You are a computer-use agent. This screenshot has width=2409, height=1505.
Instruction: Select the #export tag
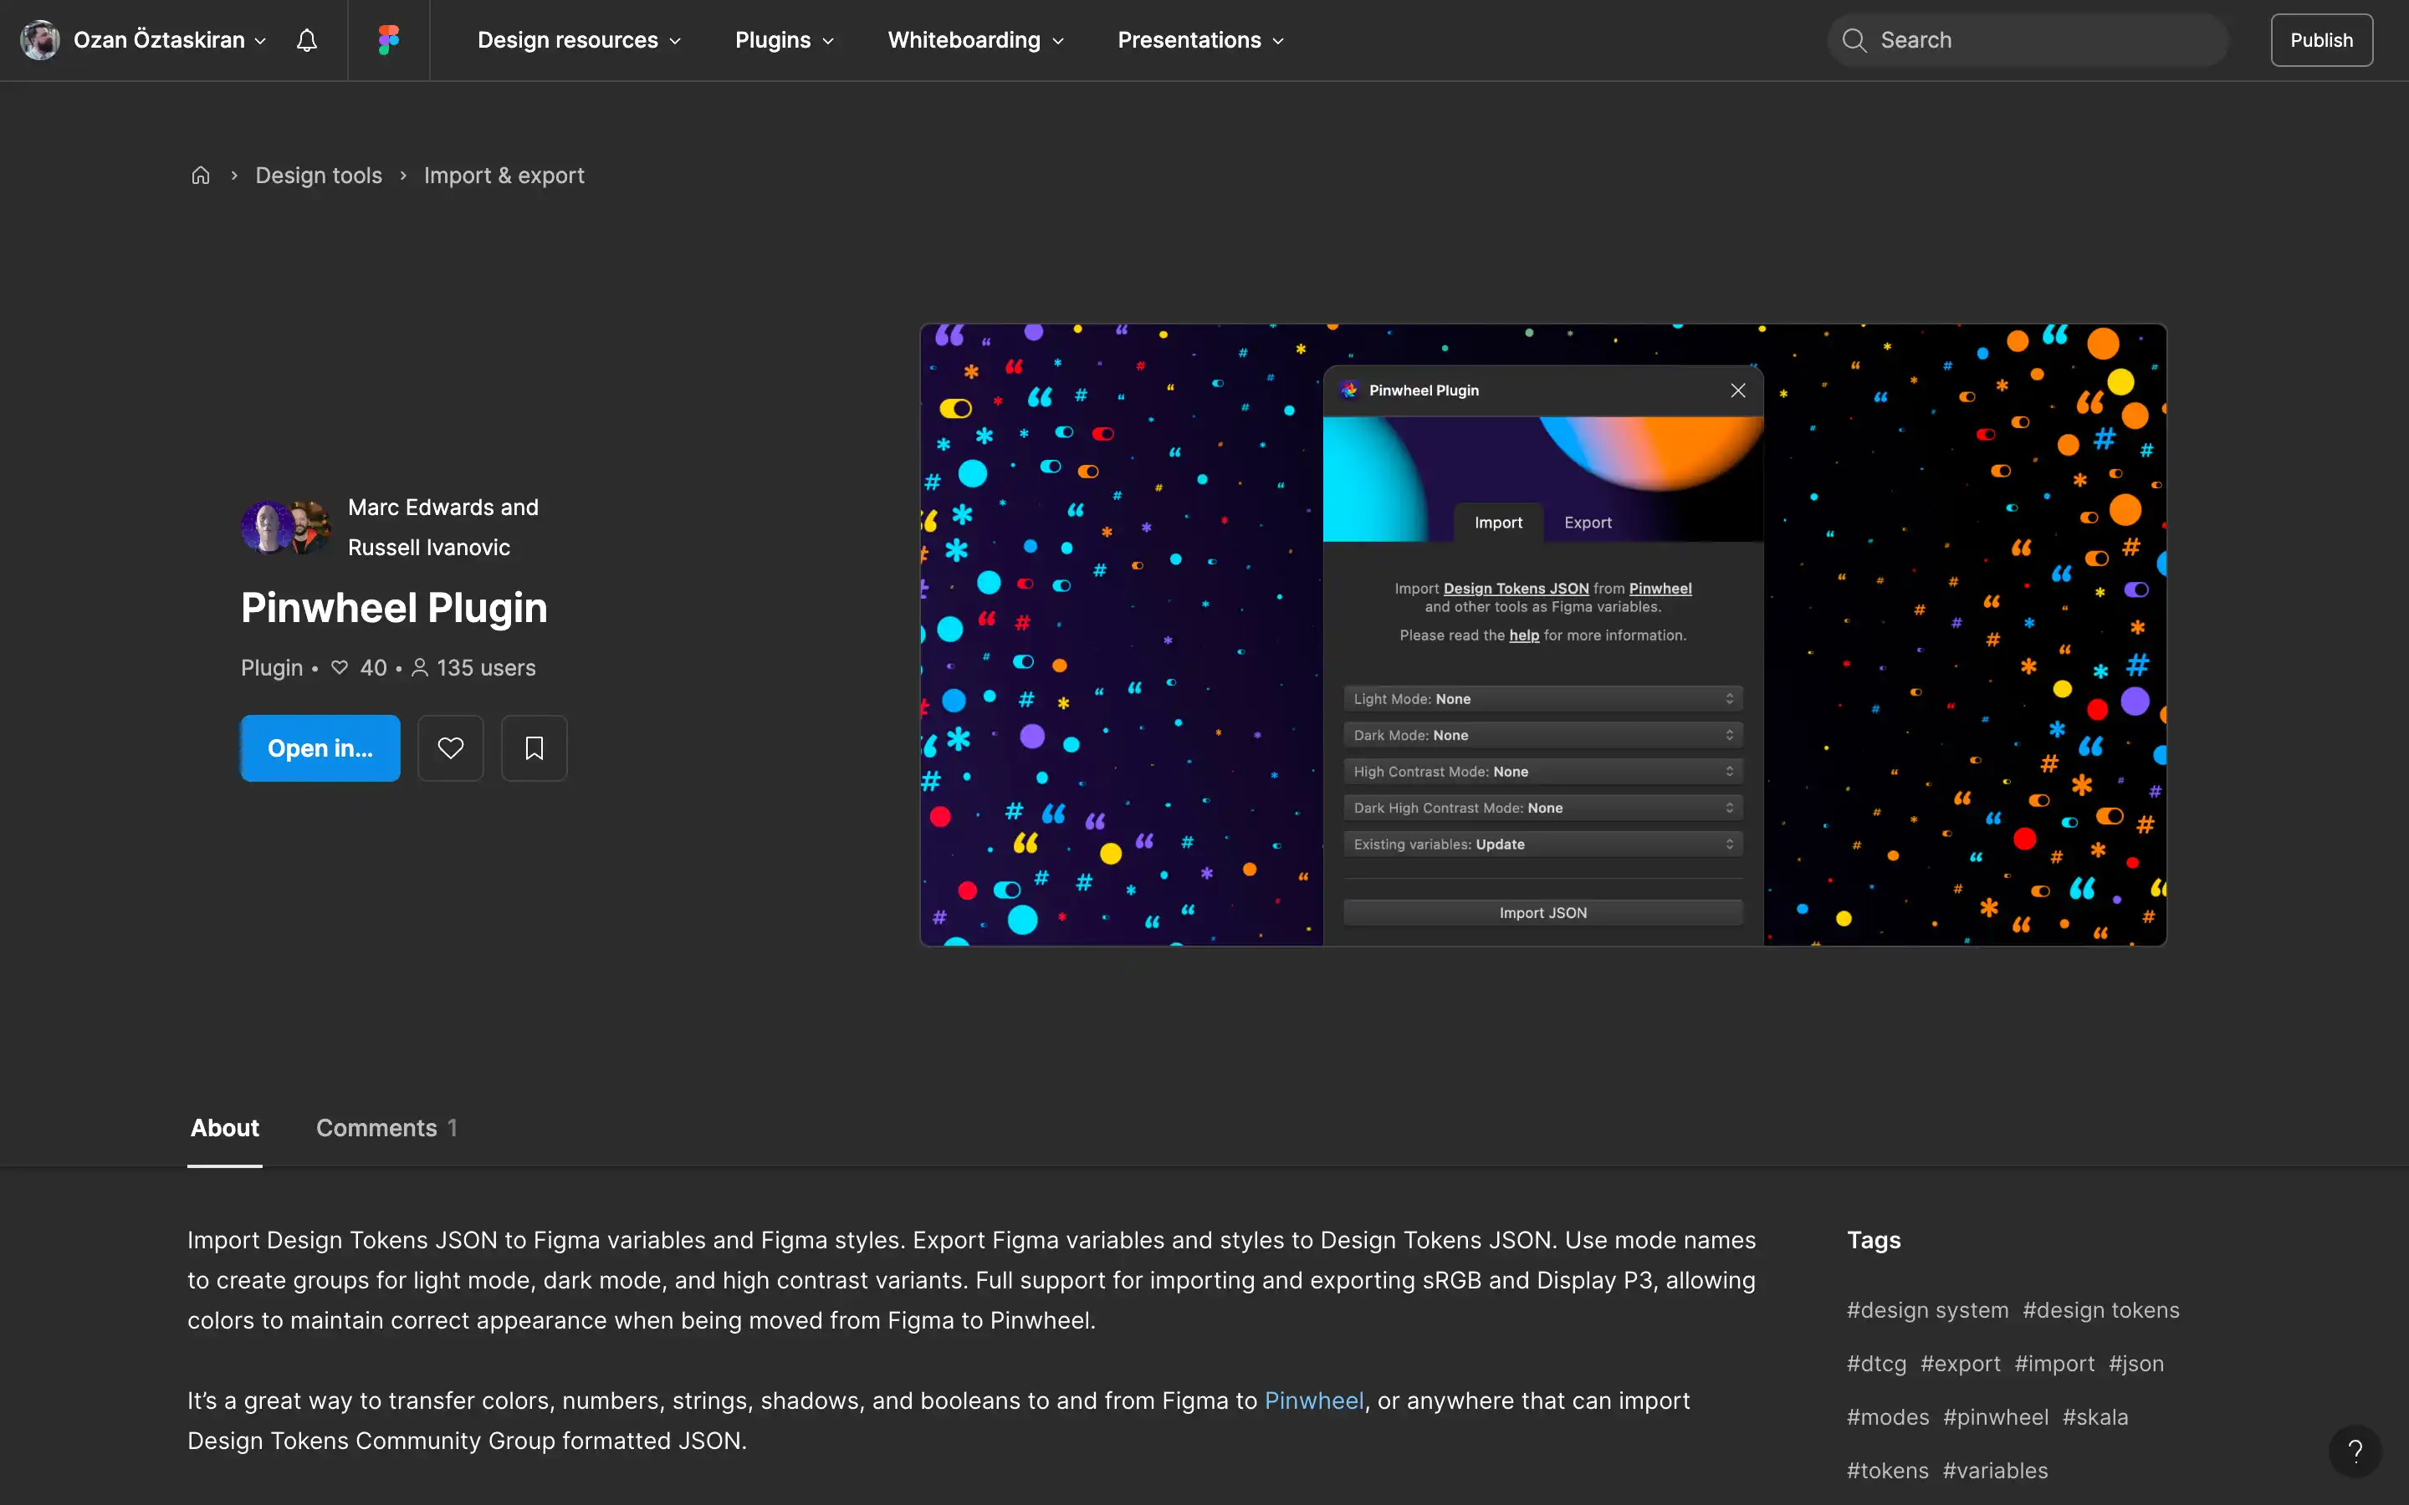[1960, 1364]
